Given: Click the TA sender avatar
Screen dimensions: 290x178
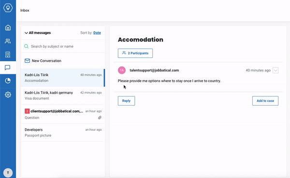Looking at the screenshot, I should [x=122, y=70].
